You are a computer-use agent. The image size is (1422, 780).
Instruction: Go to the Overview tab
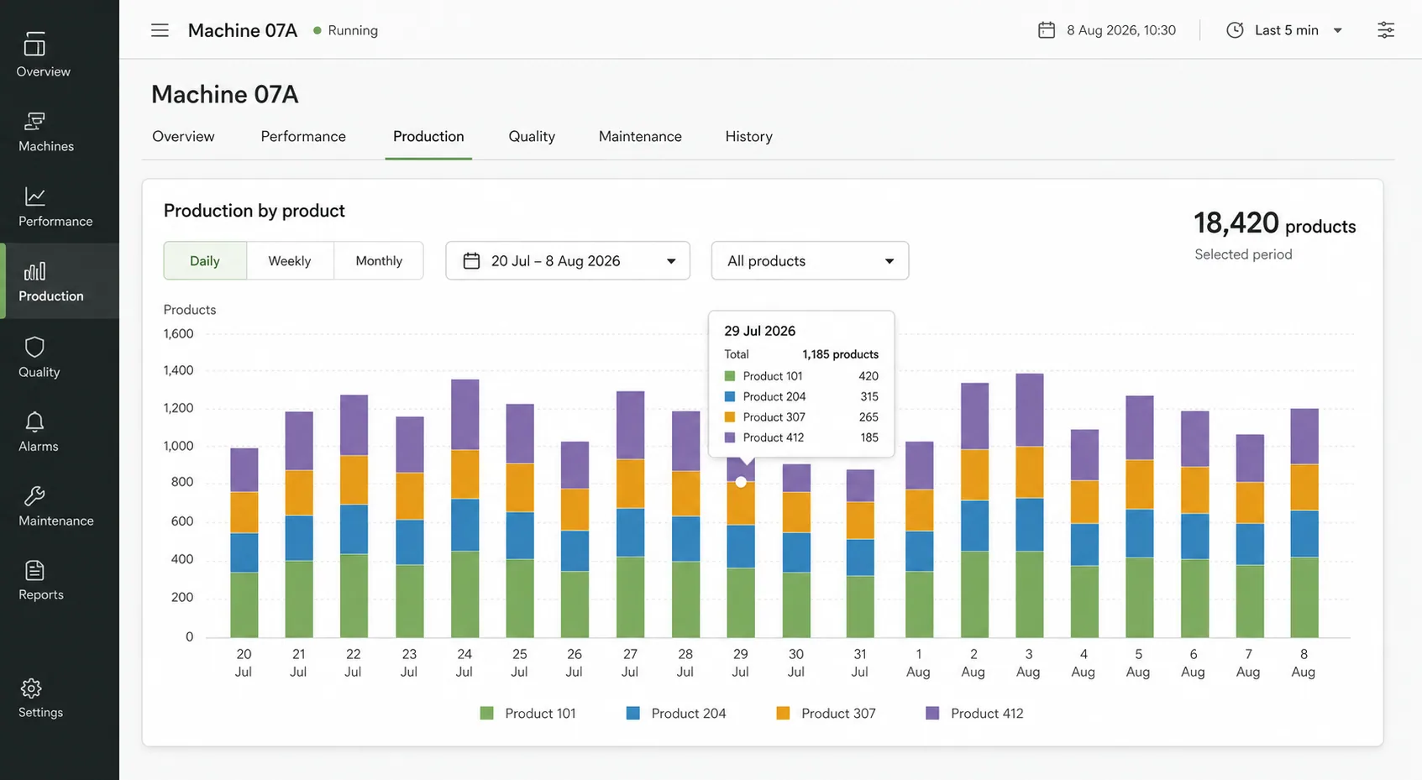183,137
